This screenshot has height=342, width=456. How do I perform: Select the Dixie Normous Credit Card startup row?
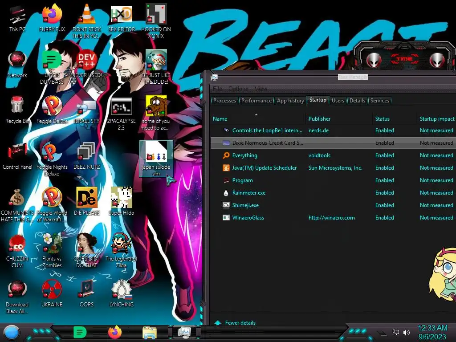coord(333,143)
